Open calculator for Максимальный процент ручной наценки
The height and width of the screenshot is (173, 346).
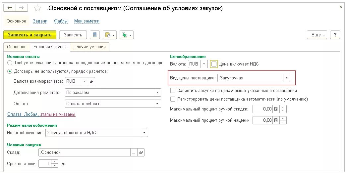point(276,120)
